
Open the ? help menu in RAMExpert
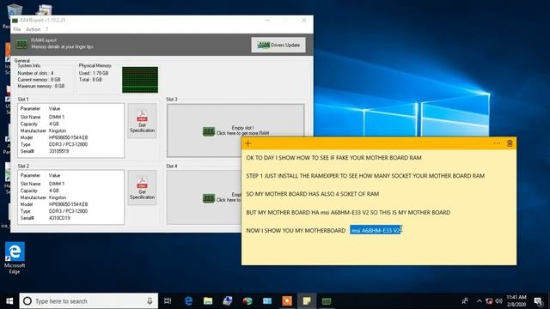click(46, 29)
